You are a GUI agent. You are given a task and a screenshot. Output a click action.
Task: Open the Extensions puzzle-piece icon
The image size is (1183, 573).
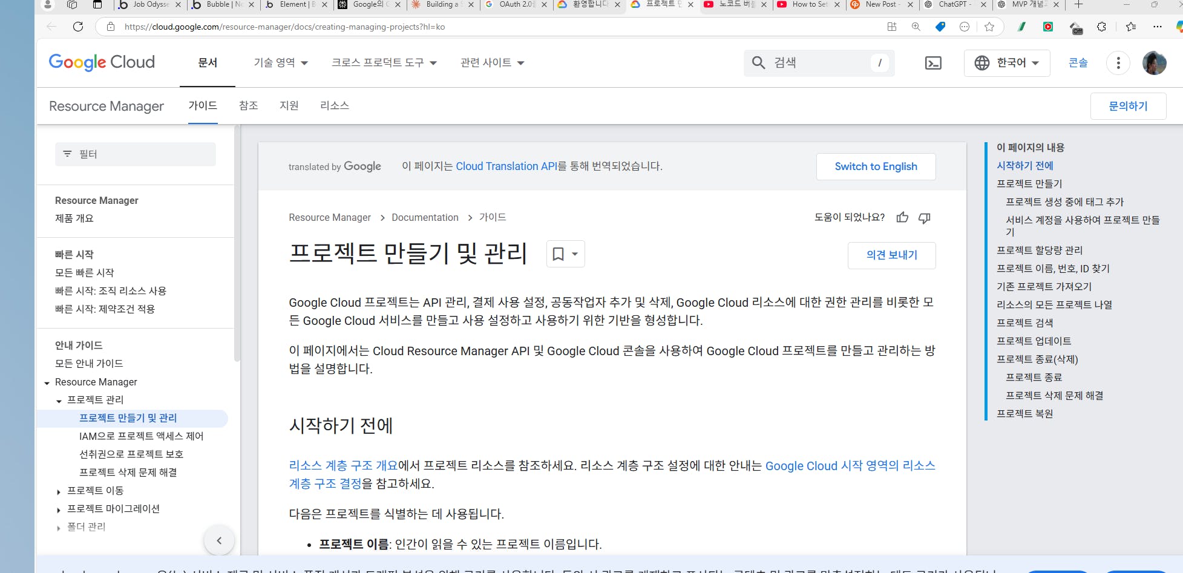coord(1101,27)
